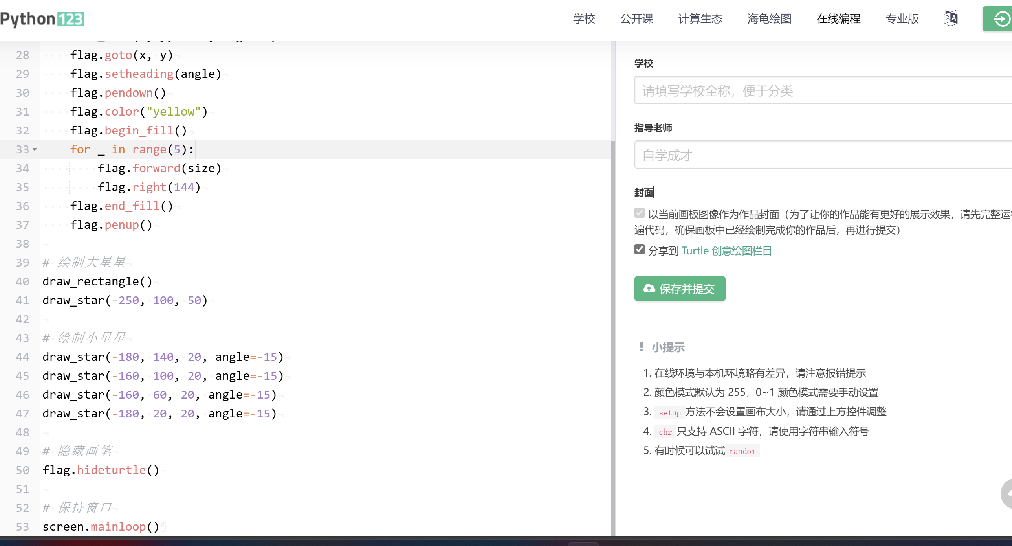This screenshot has height=546, width=1012.
Task: Click the cloud upload icon on submit button
Action: (649, 289)
